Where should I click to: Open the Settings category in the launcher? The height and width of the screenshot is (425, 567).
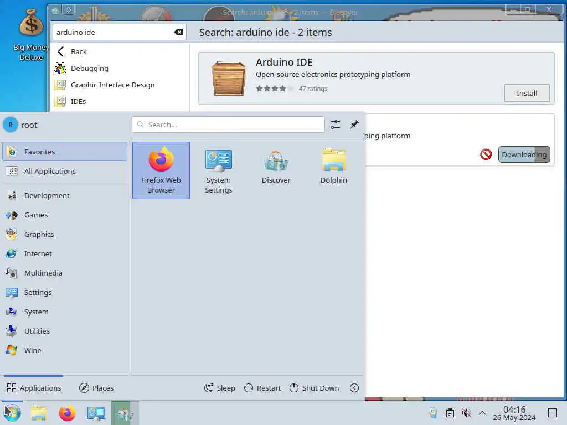(x=65, y=292)
